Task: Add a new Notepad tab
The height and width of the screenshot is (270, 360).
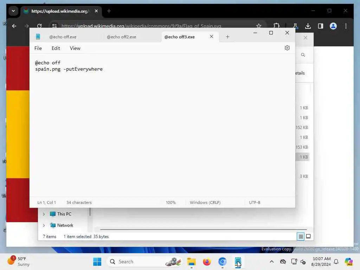Action: pos(227,37)
